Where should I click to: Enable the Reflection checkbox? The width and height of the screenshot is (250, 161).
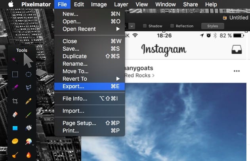pyautogui.click(x=172, y=26)
